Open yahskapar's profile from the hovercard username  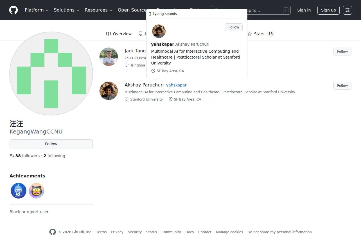pos(163,44)
